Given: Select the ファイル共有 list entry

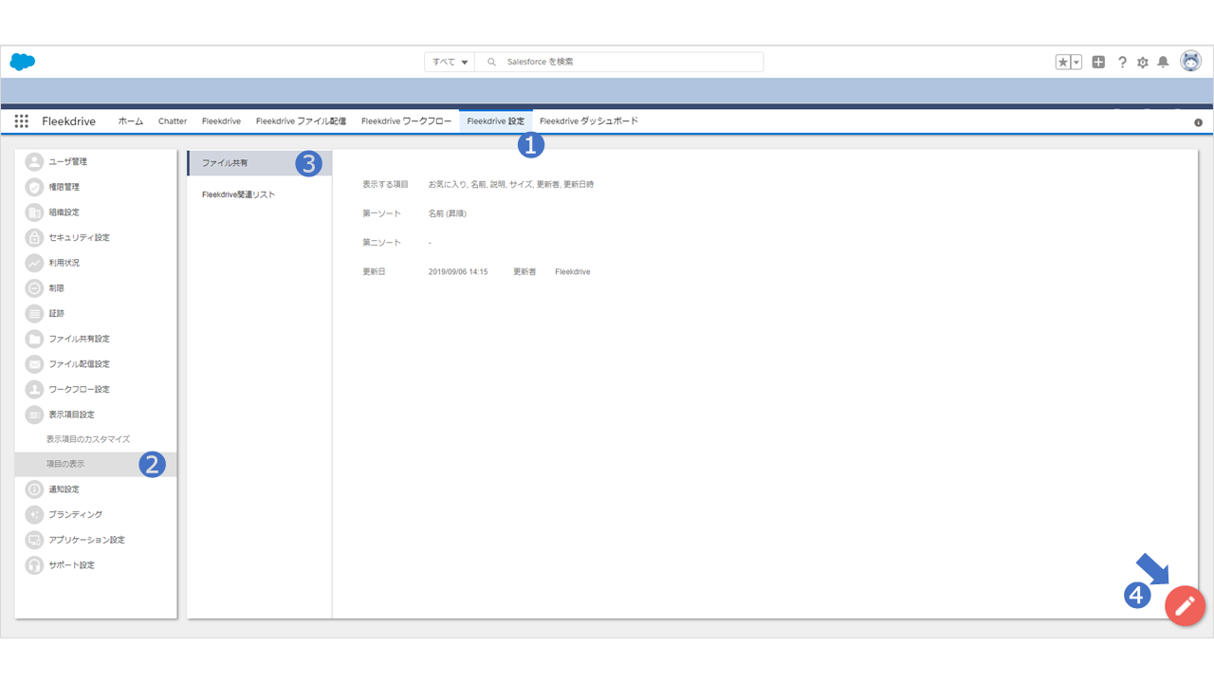Looking at the screenshot, I should [260, 163].
